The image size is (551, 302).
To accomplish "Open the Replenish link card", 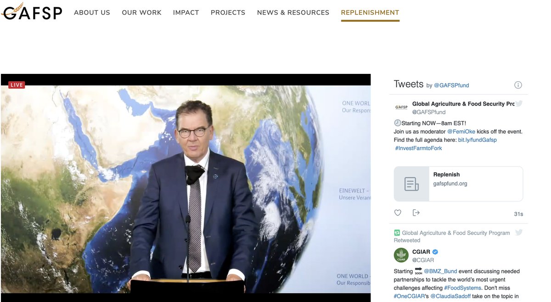I will click(458, 184).
